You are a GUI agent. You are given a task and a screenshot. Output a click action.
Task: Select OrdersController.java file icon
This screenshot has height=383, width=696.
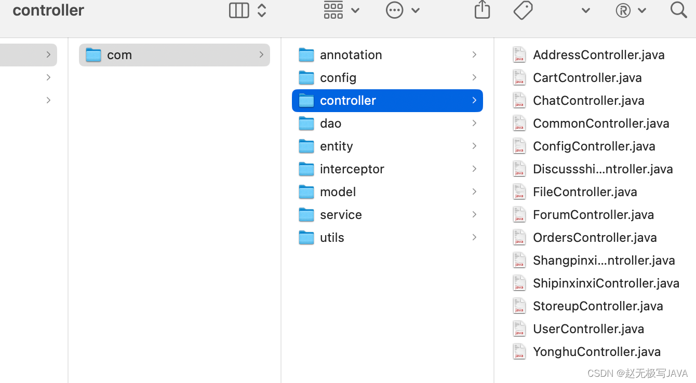[519, 237]
